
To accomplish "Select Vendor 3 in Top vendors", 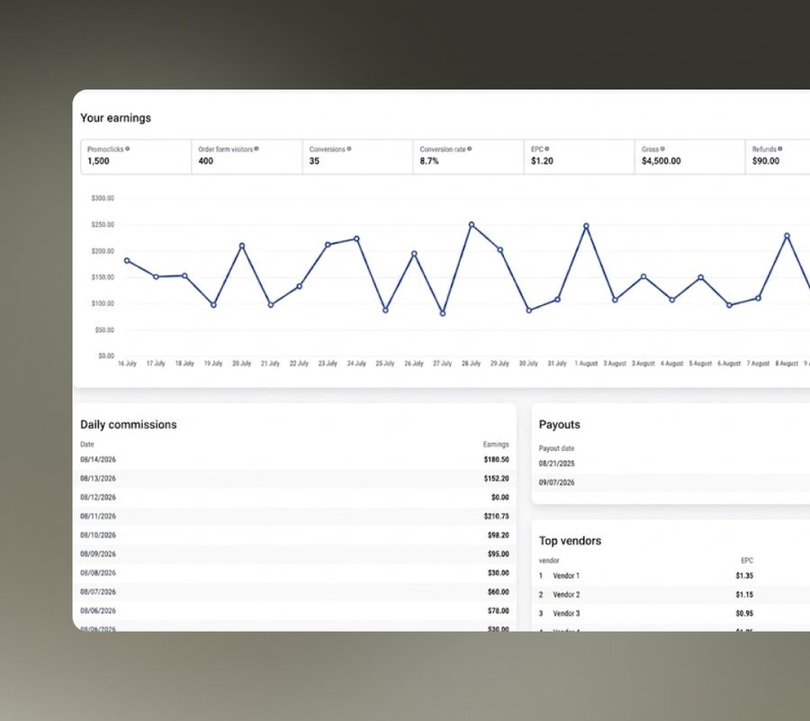I will tap(671, 614).
